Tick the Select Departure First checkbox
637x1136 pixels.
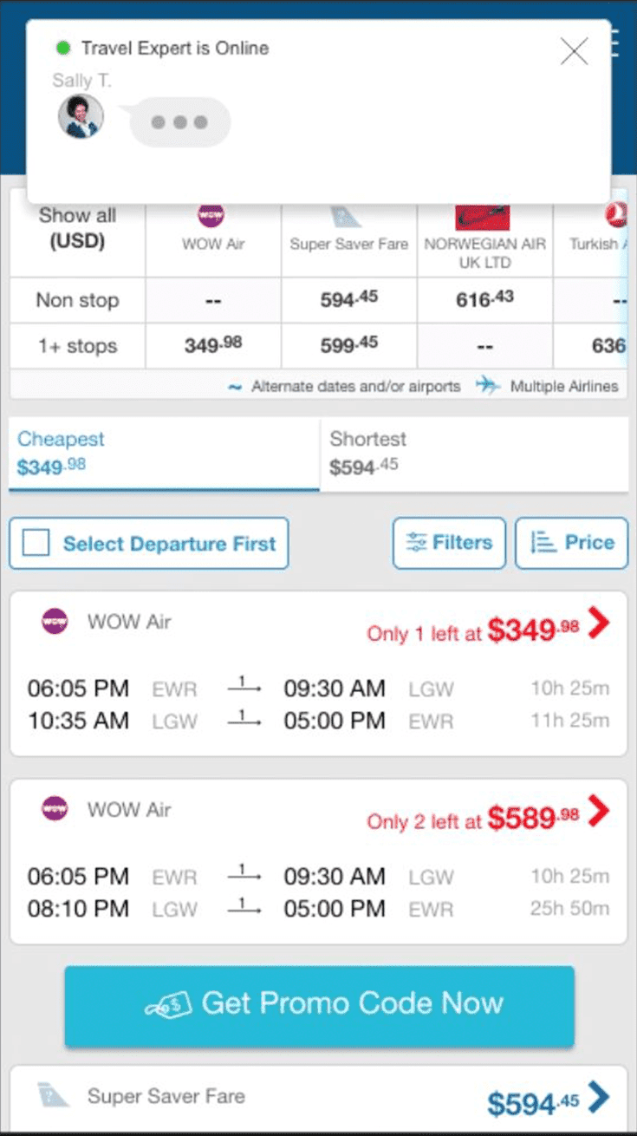(x=36, y=544)
